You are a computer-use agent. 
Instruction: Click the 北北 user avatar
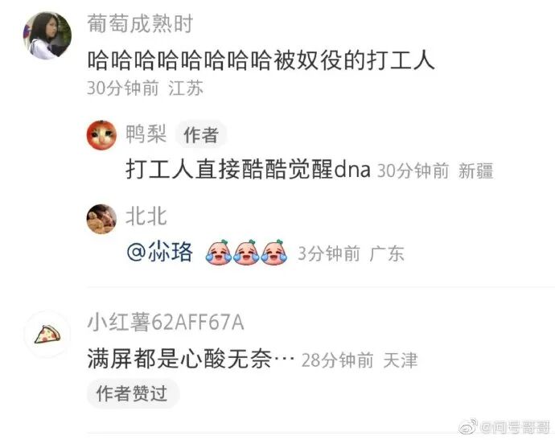(102, 219)
